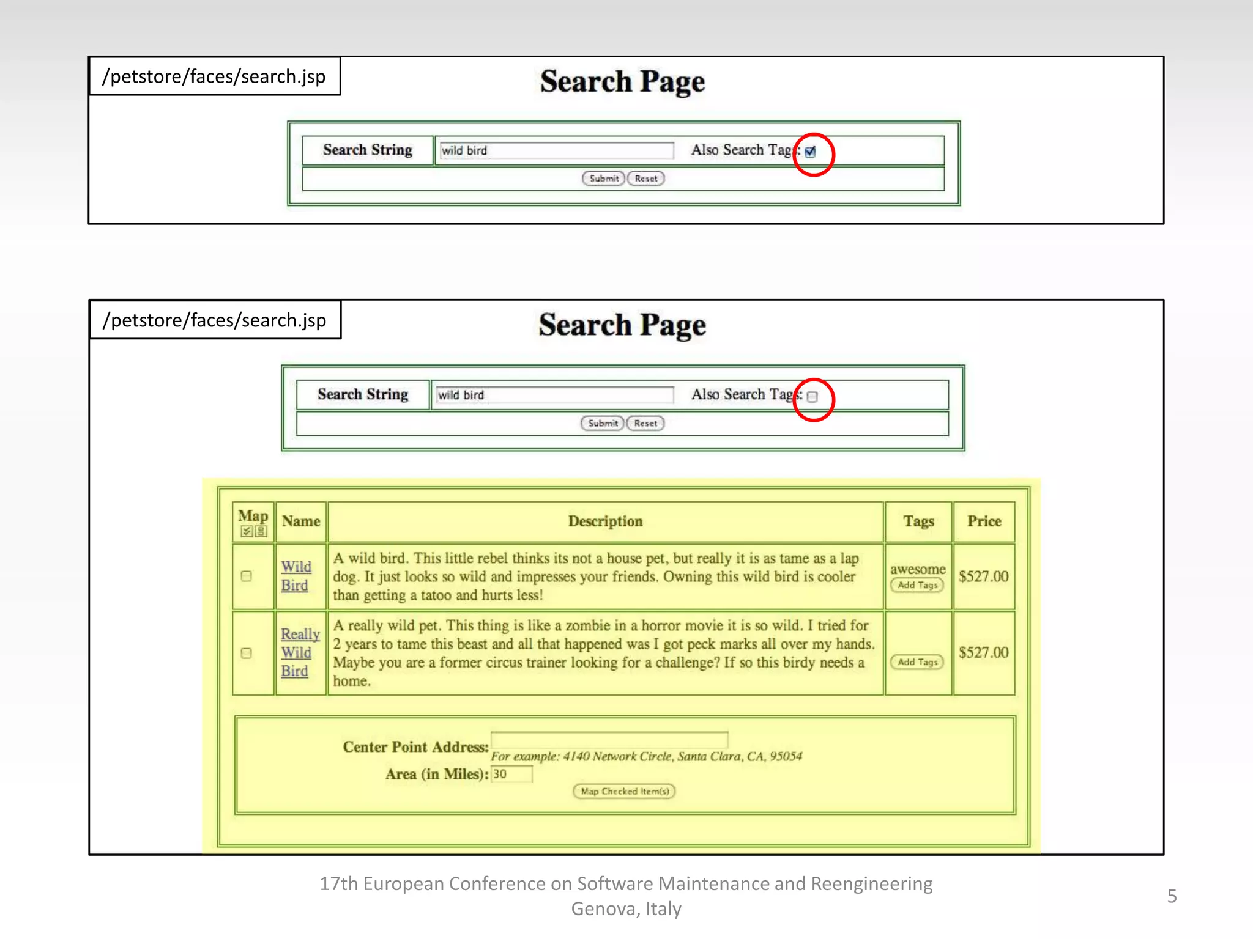Click the top Search String text box
This screenshot has width=1253, height=939.
(556, 150)
